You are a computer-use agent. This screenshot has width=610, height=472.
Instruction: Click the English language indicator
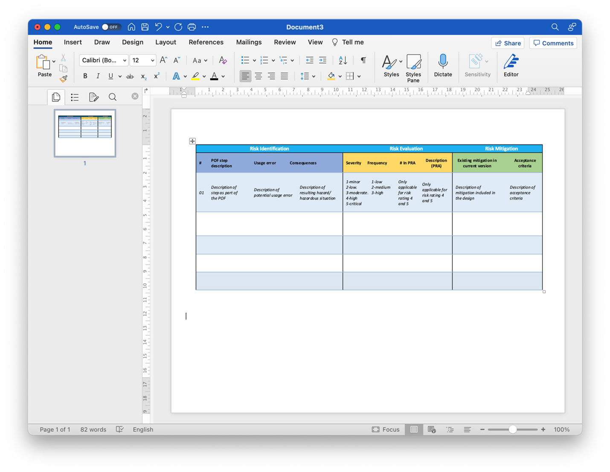(143, 429)
